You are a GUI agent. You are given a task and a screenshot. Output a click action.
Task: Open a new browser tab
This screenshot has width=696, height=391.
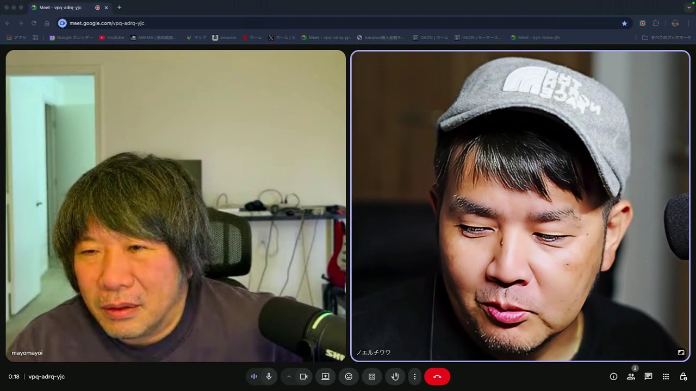pos(119,7)
